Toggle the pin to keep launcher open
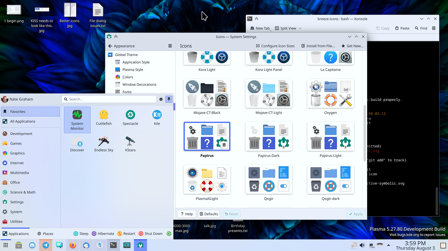This screenshot has height=251, width=448. pyautogui.click(x=169, y=99)
